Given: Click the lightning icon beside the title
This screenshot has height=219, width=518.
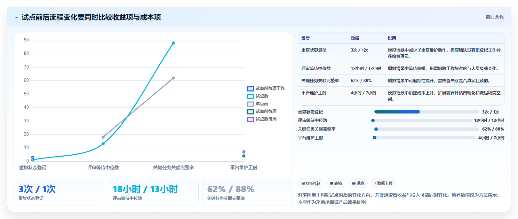Looking at the screenshot, I should click(16, 17).
